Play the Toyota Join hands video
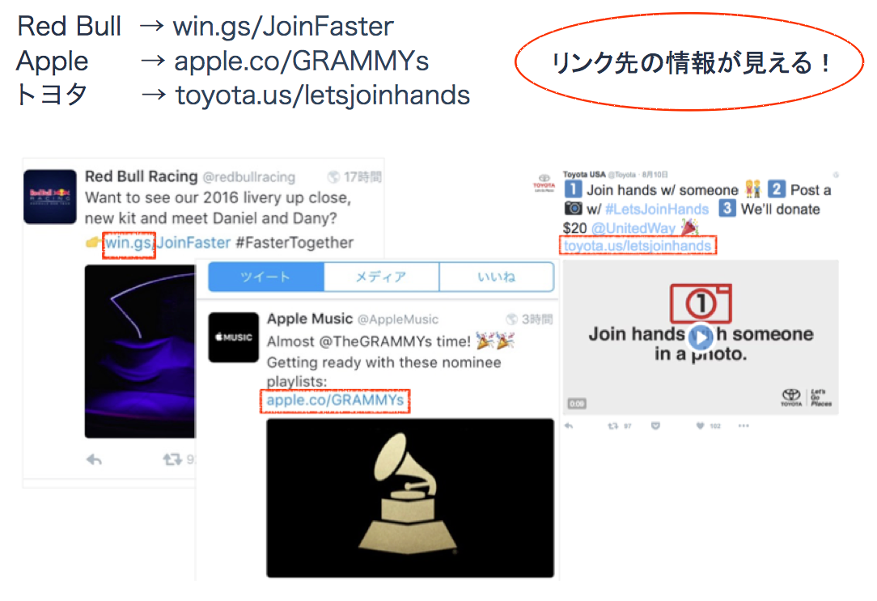The image size is (877, 601). point(701,337)
